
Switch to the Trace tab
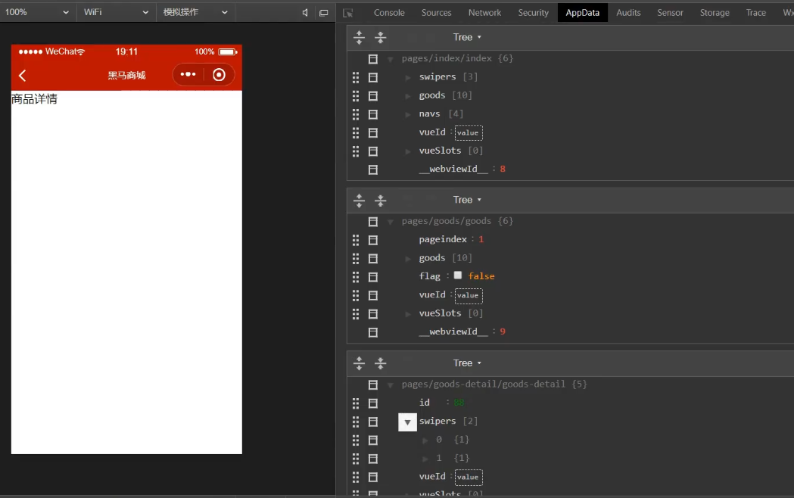click(x=755, y=13)
